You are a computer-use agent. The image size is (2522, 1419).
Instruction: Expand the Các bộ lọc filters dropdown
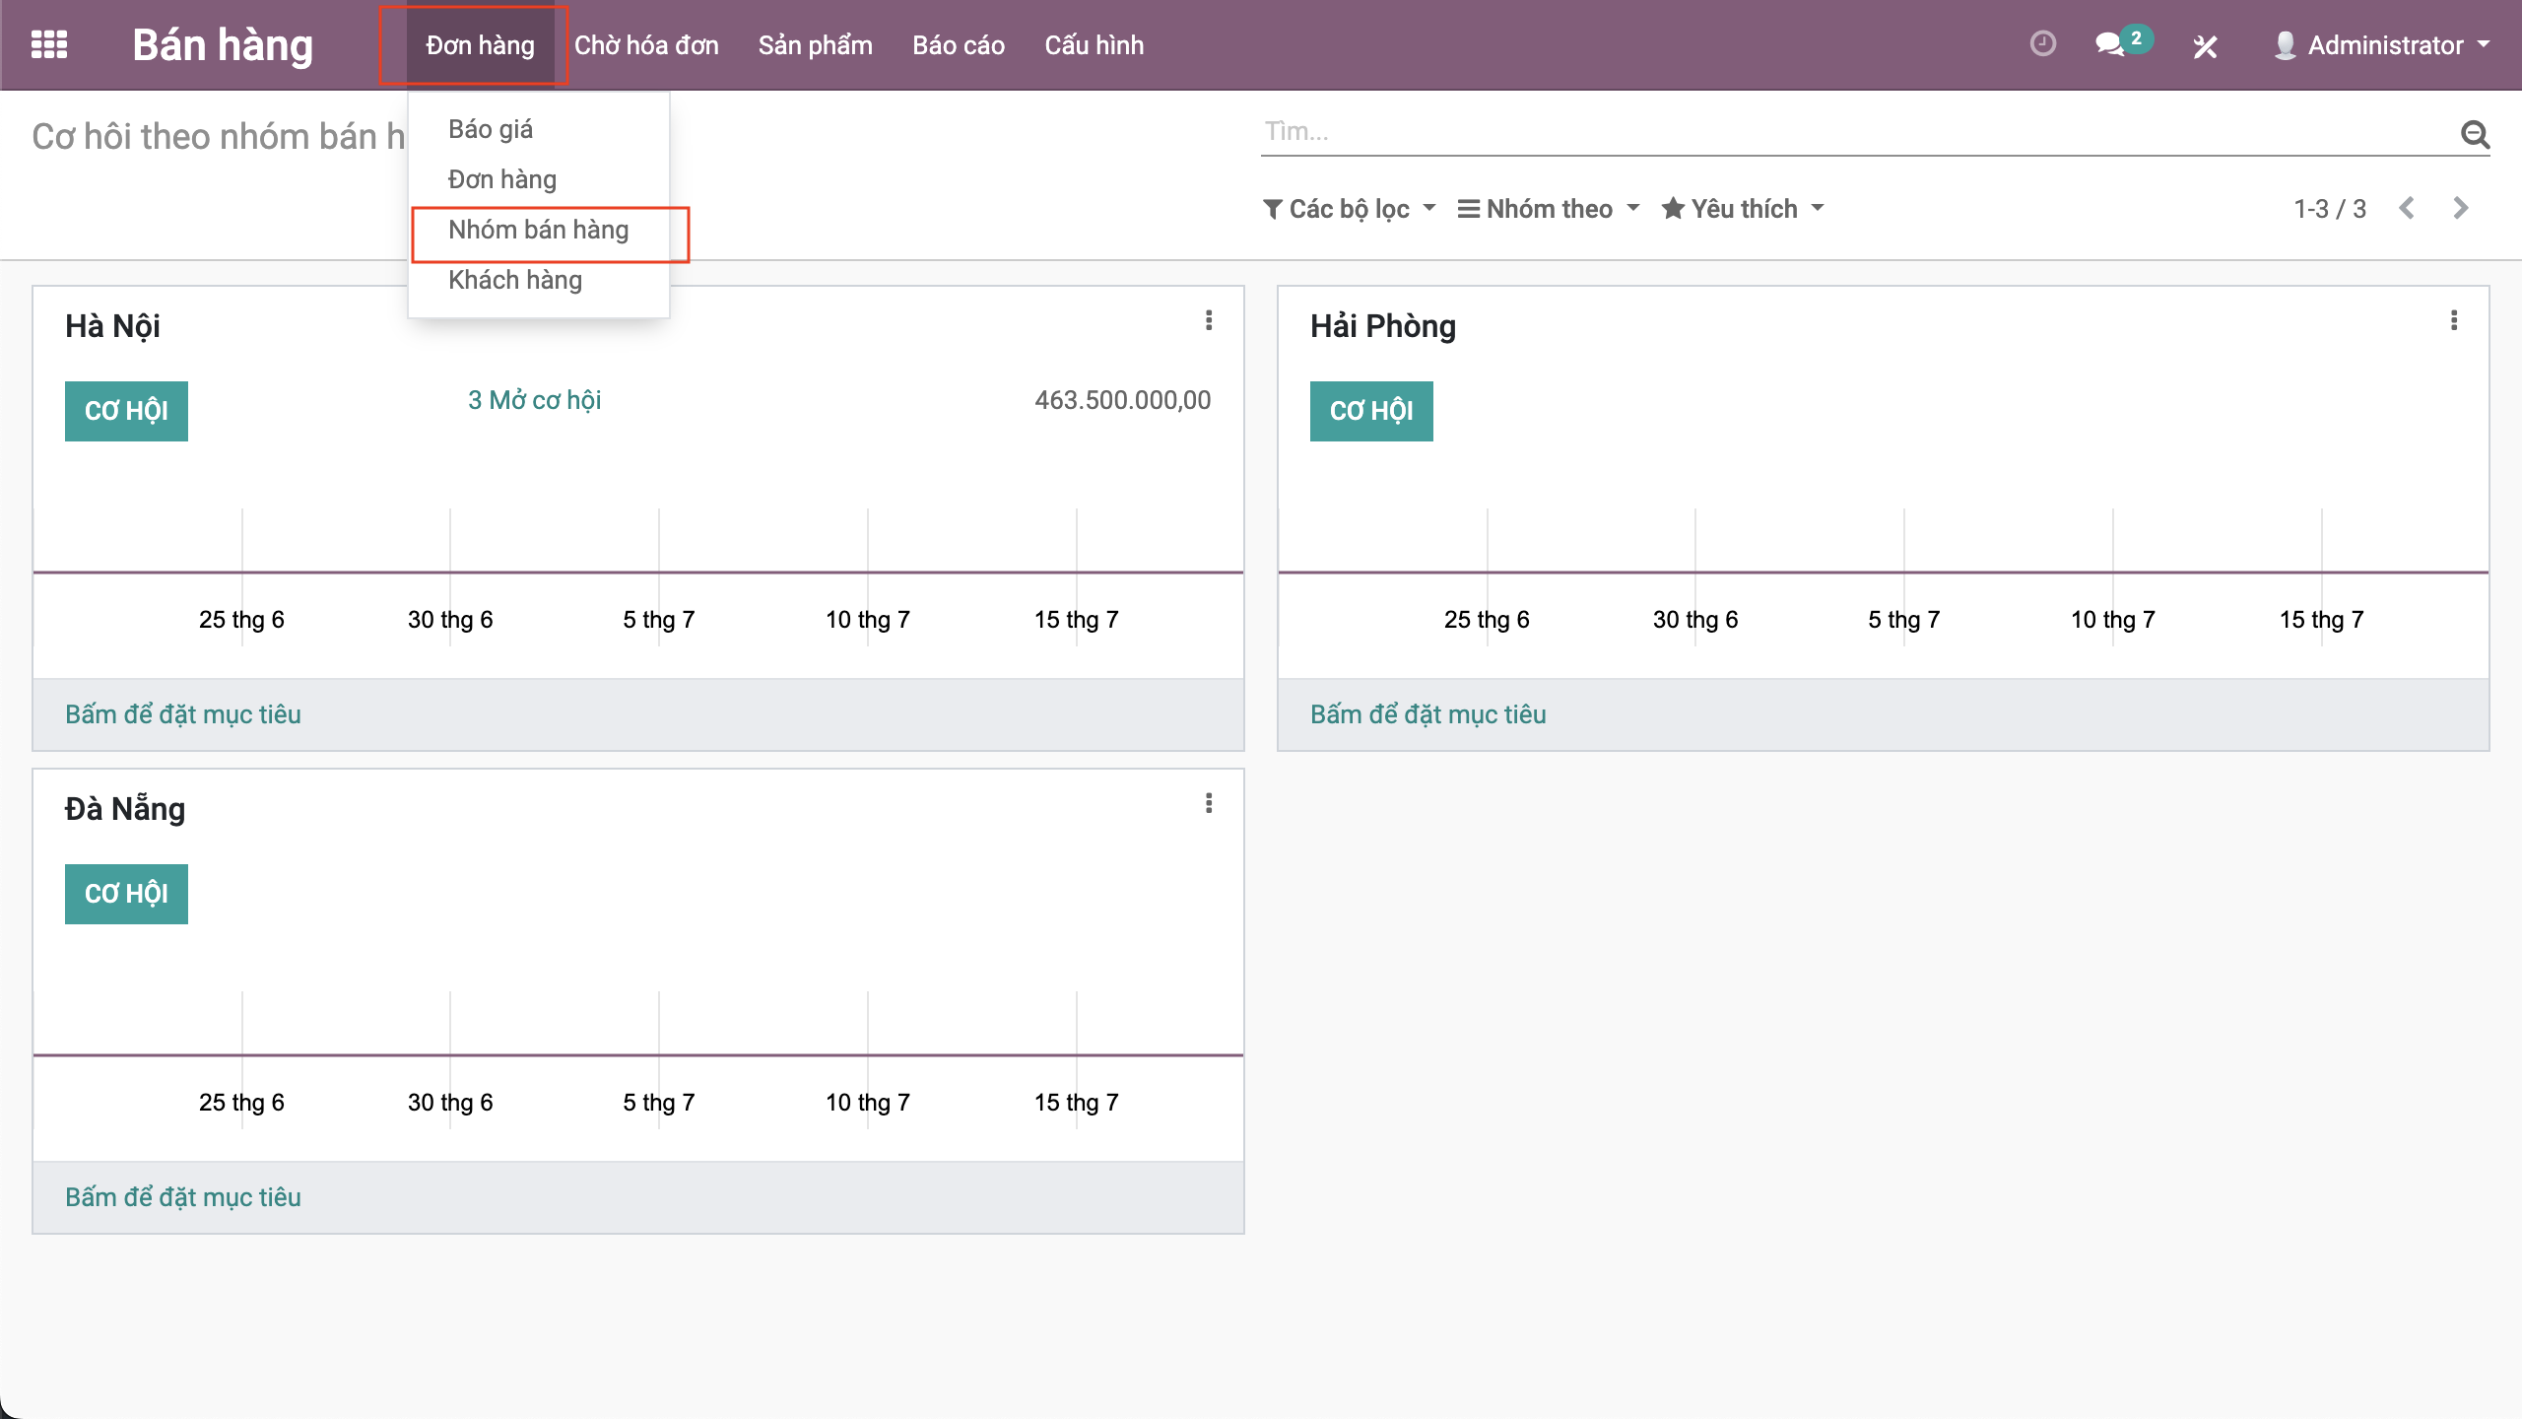[x=1349, y=209]
